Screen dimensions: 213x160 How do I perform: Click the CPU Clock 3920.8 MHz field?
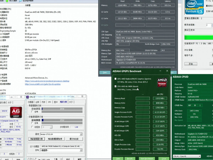[x=145, y=38]
